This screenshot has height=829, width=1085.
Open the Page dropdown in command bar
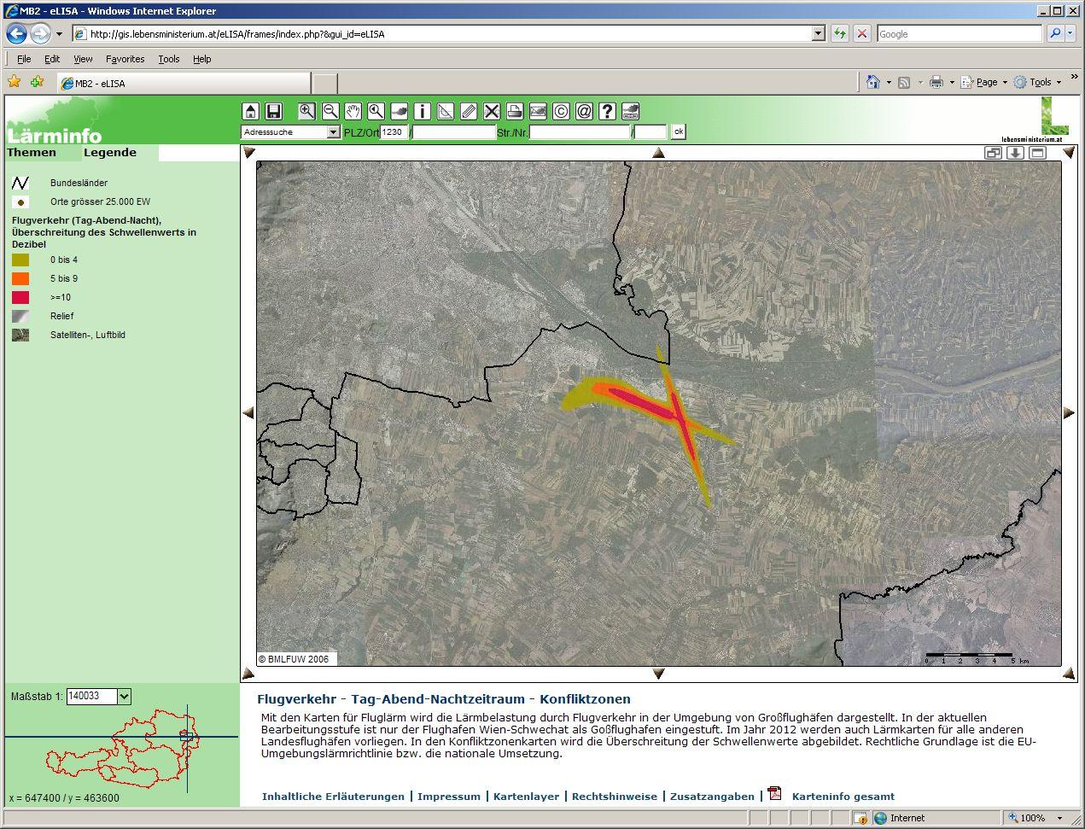click(984, 82)
